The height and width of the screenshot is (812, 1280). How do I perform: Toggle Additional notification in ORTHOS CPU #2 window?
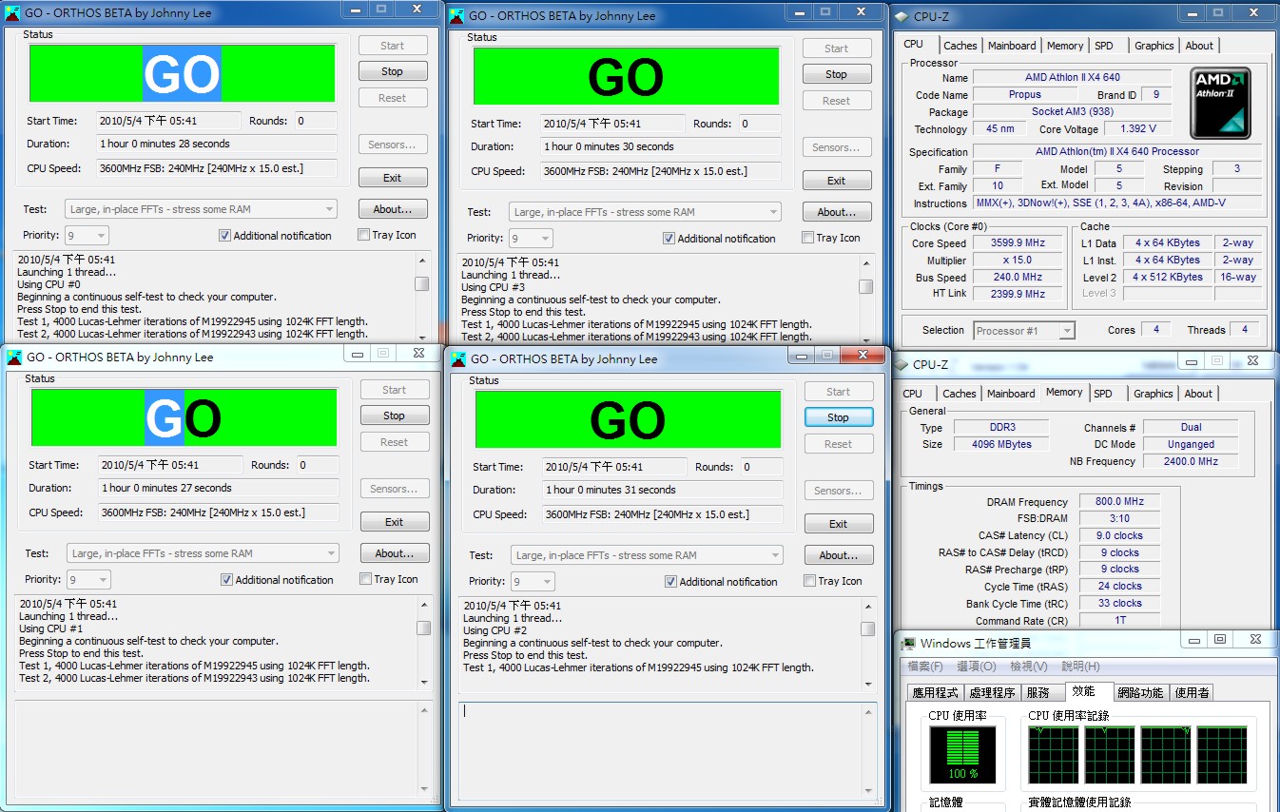tap(670, 582)
